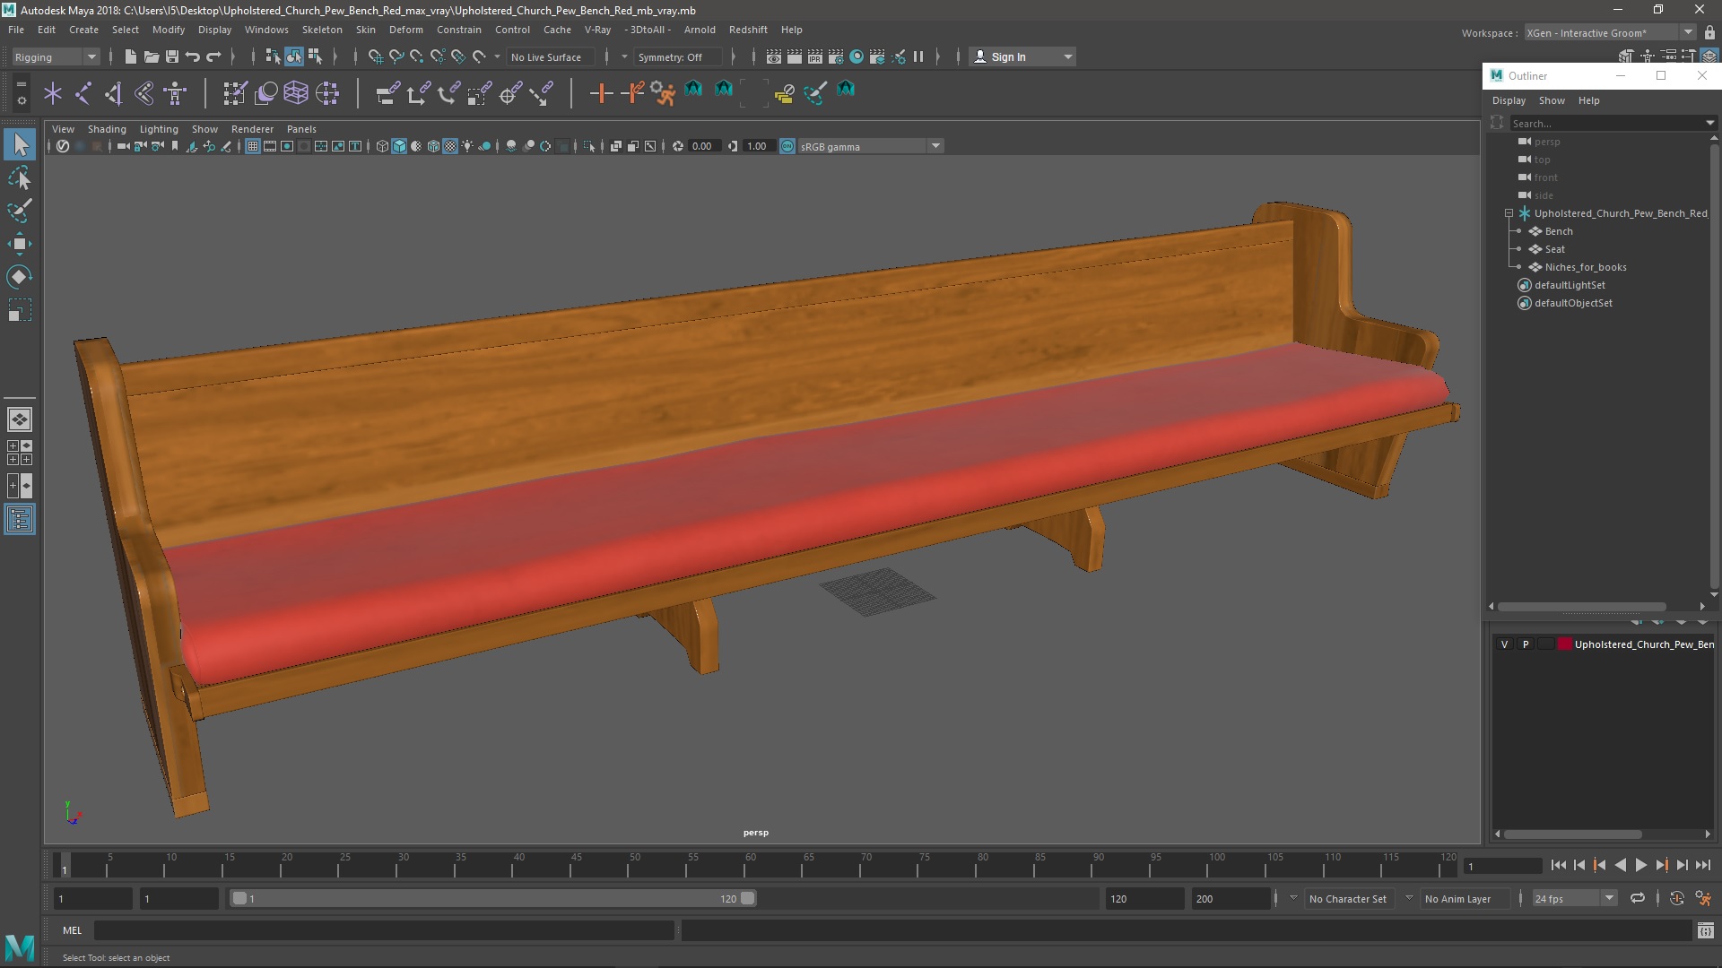Toggle the viewport grid icon

(x=253, y=146)
